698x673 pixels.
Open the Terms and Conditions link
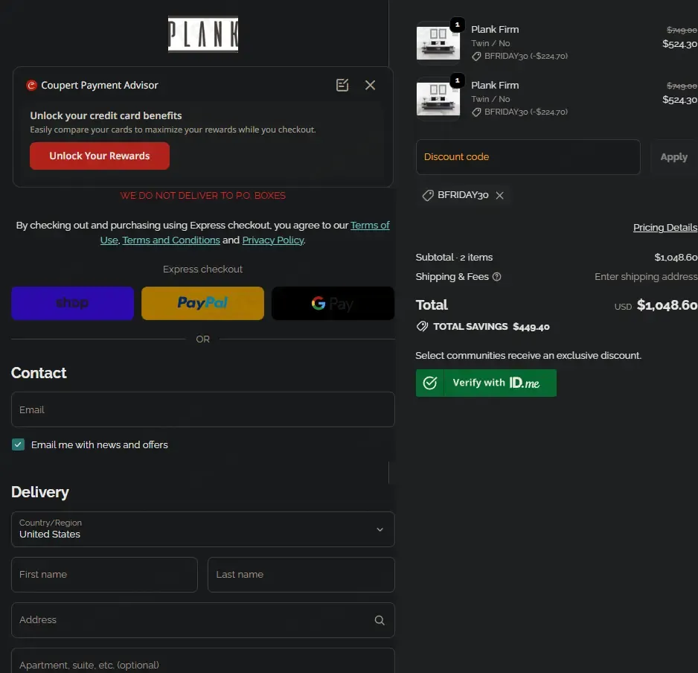[171, 240]
